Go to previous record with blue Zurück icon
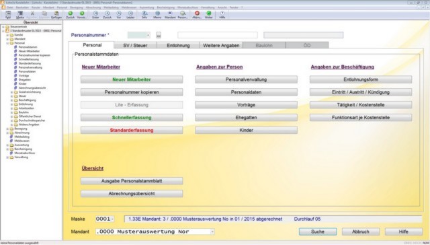This screenshot has height=245, width=430. 107,14
